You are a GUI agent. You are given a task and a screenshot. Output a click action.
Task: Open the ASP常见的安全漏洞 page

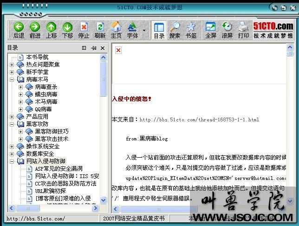(58, 168)
